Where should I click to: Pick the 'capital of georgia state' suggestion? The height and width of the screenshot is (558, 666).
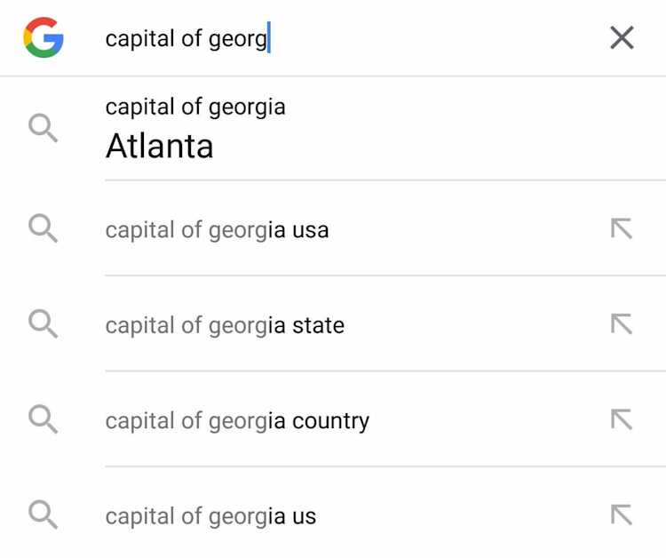click(333, 324)
